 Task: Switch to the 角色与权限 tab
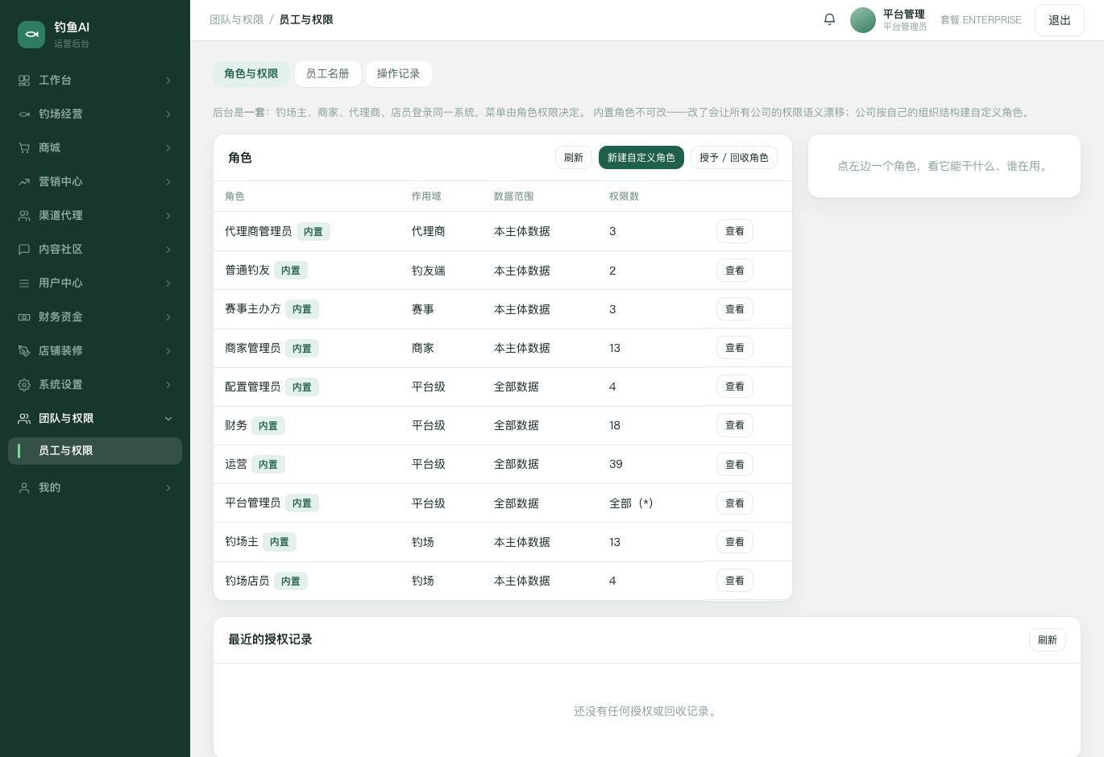[251, 74]
